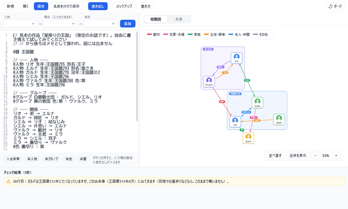Image resolution: width=348 pixels, height=209 pixels.
Task: Insert the @暦 snippet
Action: coord(83,159)
